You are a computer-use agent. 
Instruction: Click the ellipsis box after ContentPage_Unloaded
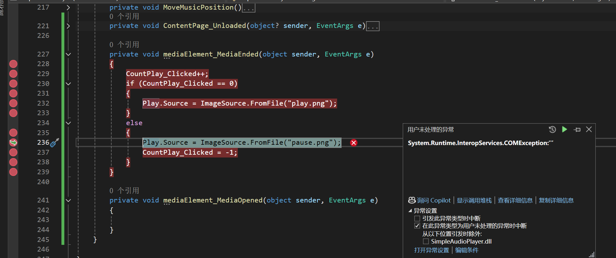tap(373, 26)
